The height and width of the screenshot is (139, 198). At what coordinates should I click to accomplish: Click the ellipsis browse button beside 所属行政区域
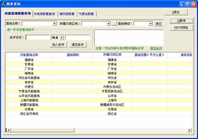click(x=114, y=24)
